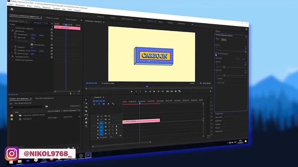Select the Track Select Forward tool
Viewport: 298px width, 167px height.
point(86,103)
